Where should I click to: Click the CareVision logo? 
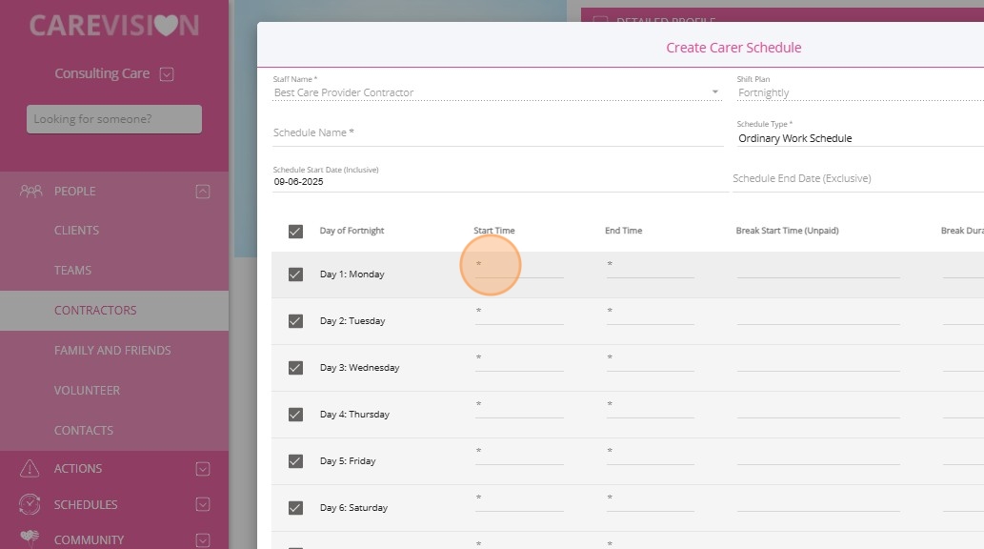click(x=114, y=25)
